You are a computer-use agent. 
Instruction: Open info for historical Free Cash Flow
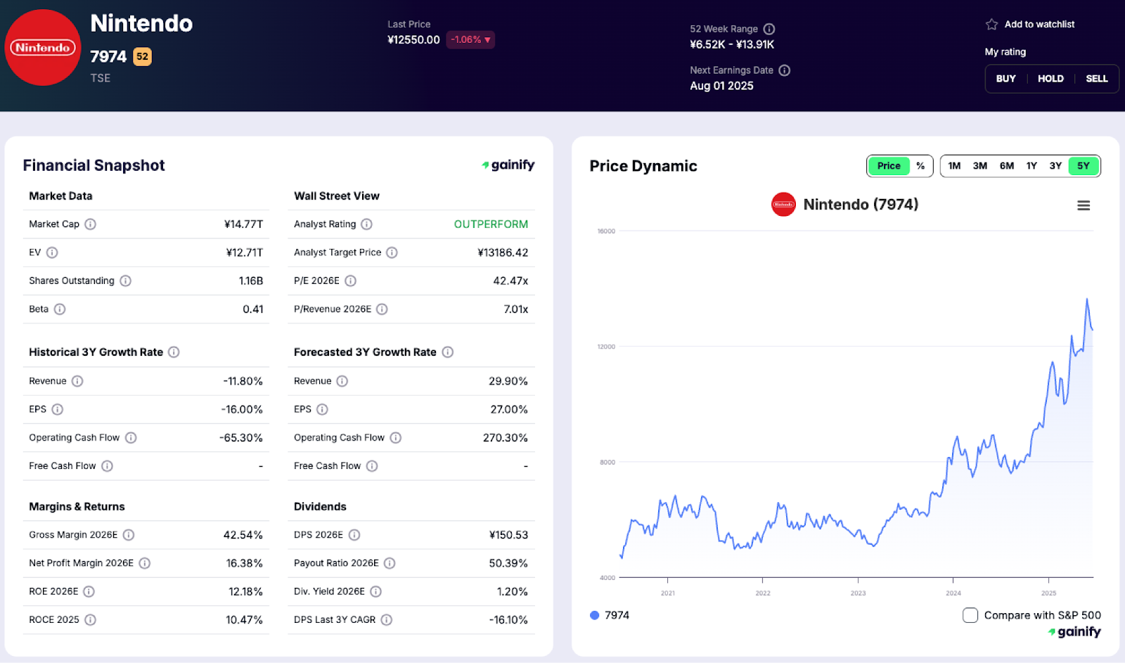(x=107, y=466)
